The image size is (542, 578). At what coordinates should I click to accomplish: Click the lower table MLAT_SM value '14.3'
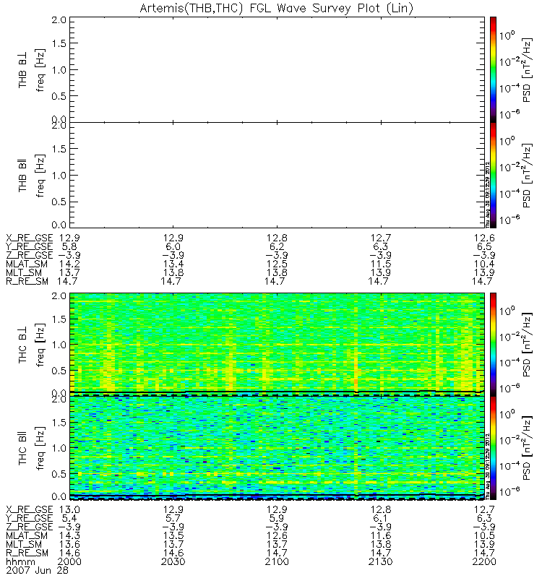(69, 535)
